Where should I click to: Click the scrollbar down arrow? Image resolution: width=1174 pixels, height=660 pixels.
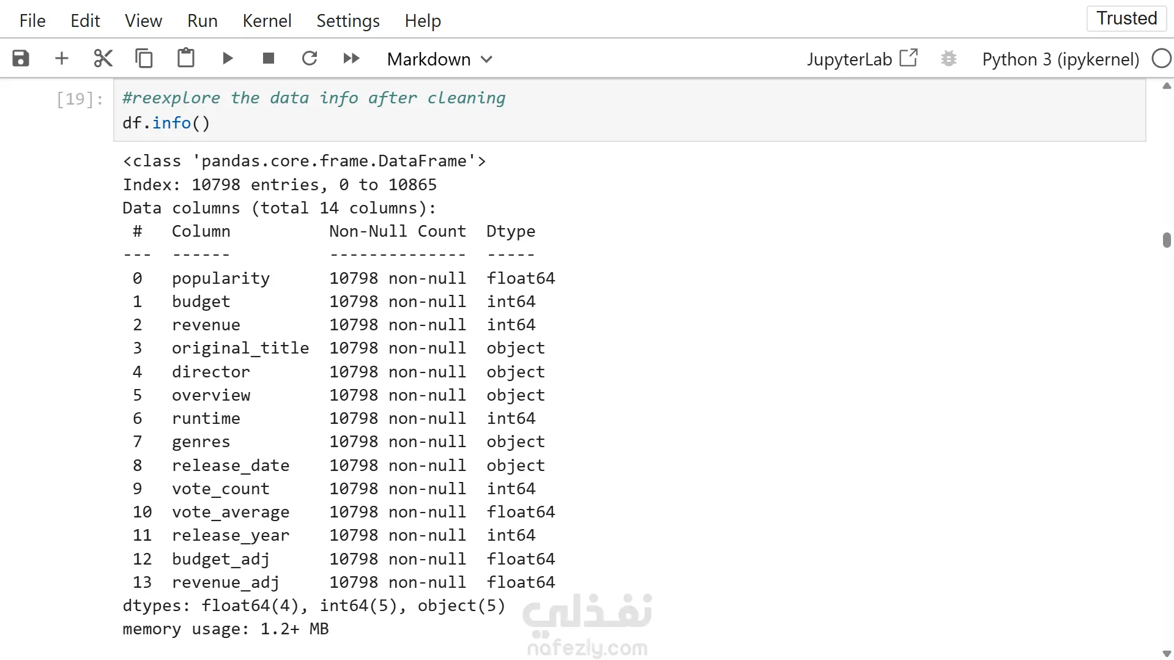[1167, 654]
